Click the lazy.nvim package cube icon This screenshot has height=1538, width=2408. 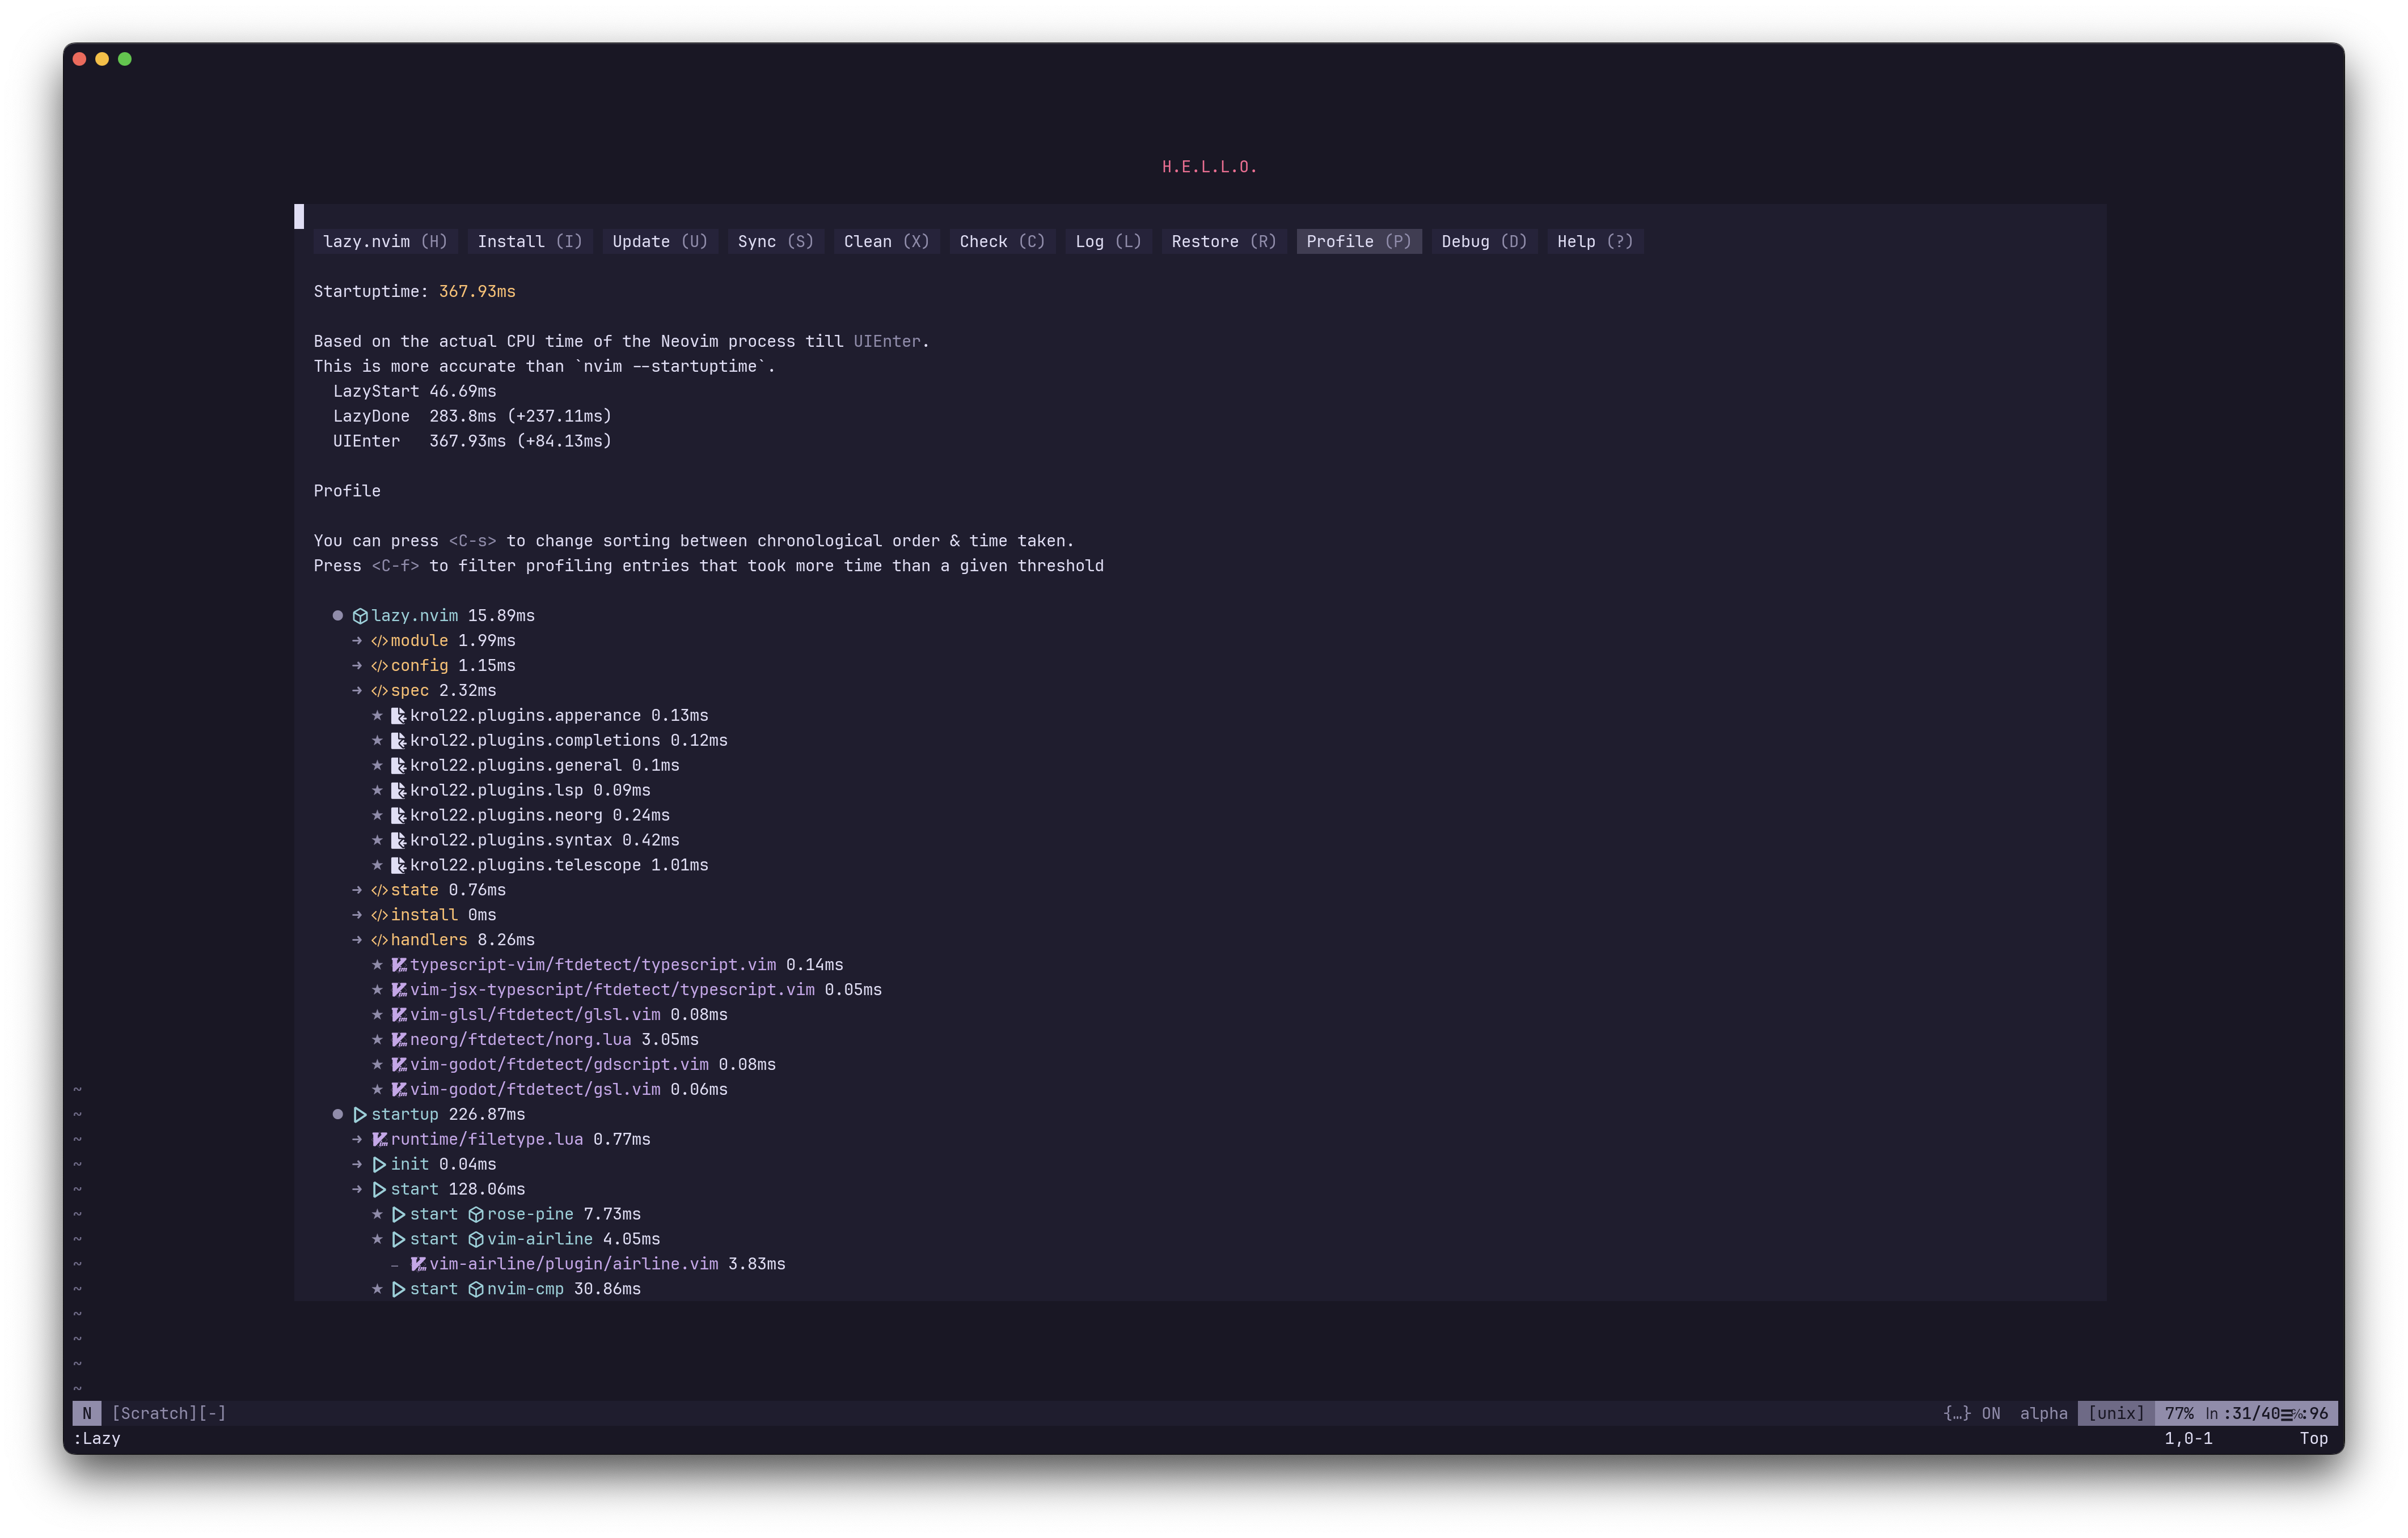click(x=360, y=615)
